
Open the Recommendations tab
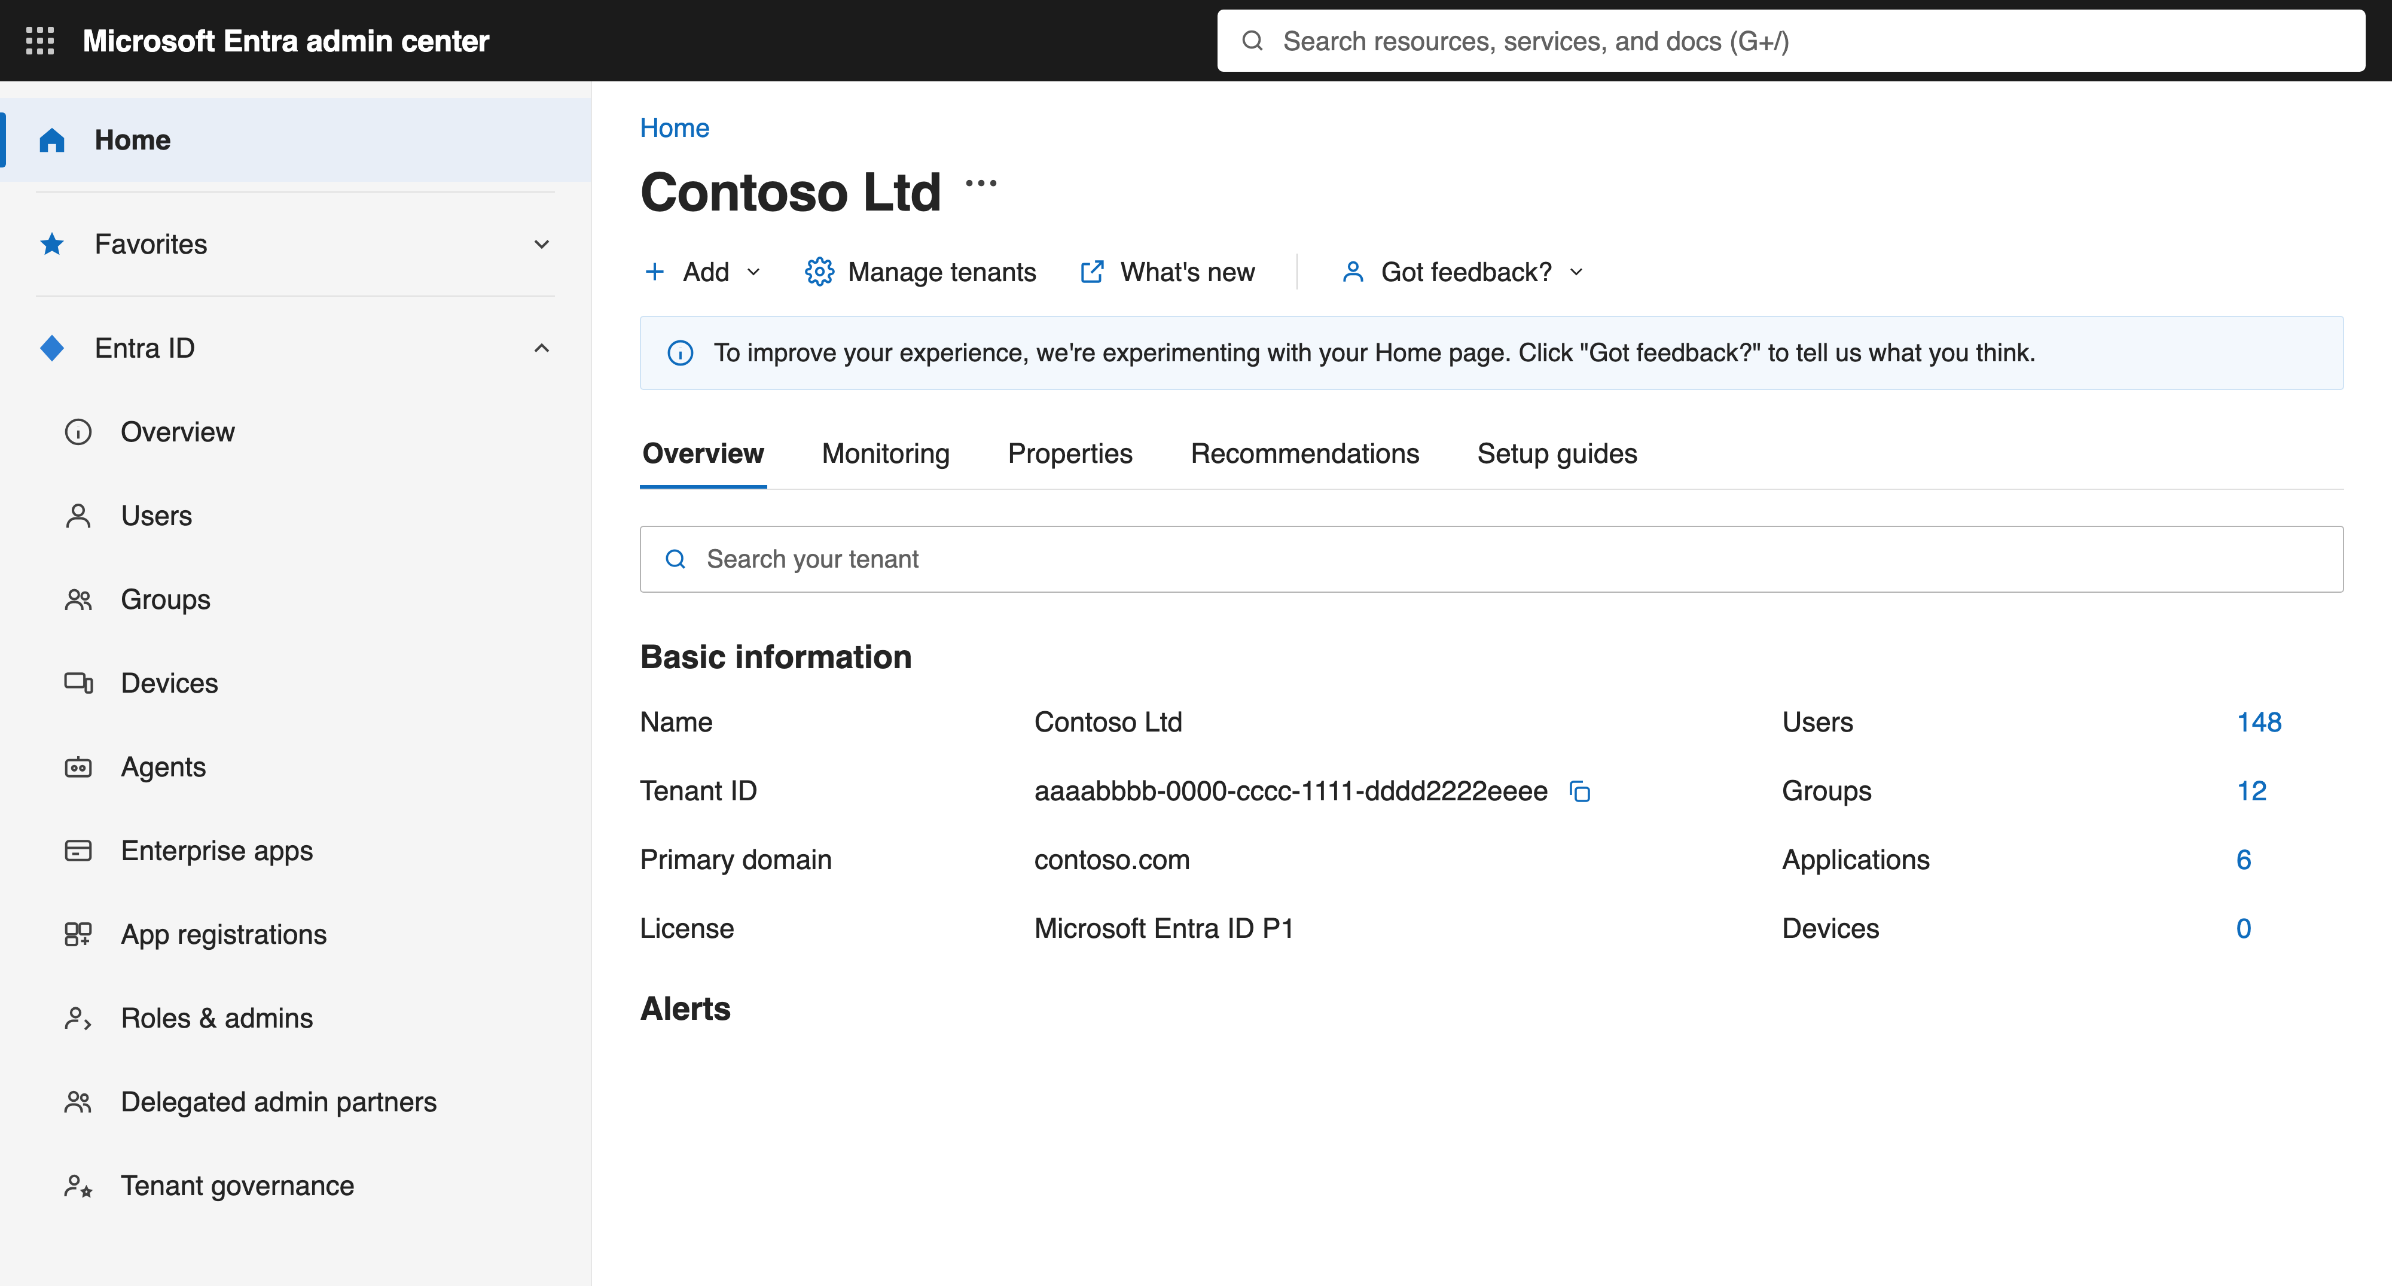coord(1305,454)
